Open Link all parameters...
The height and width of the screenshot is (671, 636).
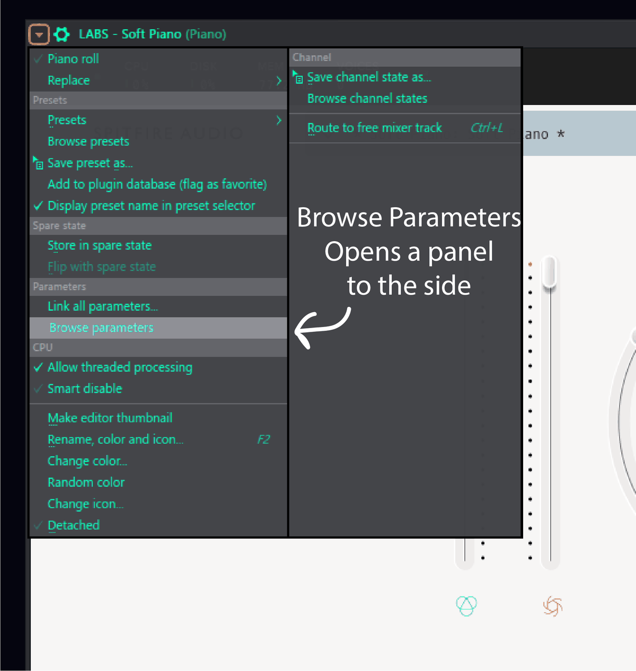pyautogui.click(x=158, y=306)
